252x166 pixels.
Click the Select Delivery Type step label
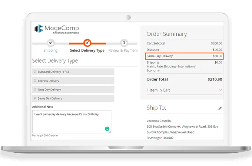click(x=87, y=51)
